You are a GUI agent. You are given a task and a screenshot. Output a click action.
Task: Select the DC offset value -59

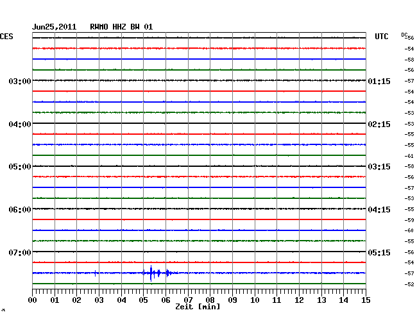pyautogui.click(x=409, y=220)
